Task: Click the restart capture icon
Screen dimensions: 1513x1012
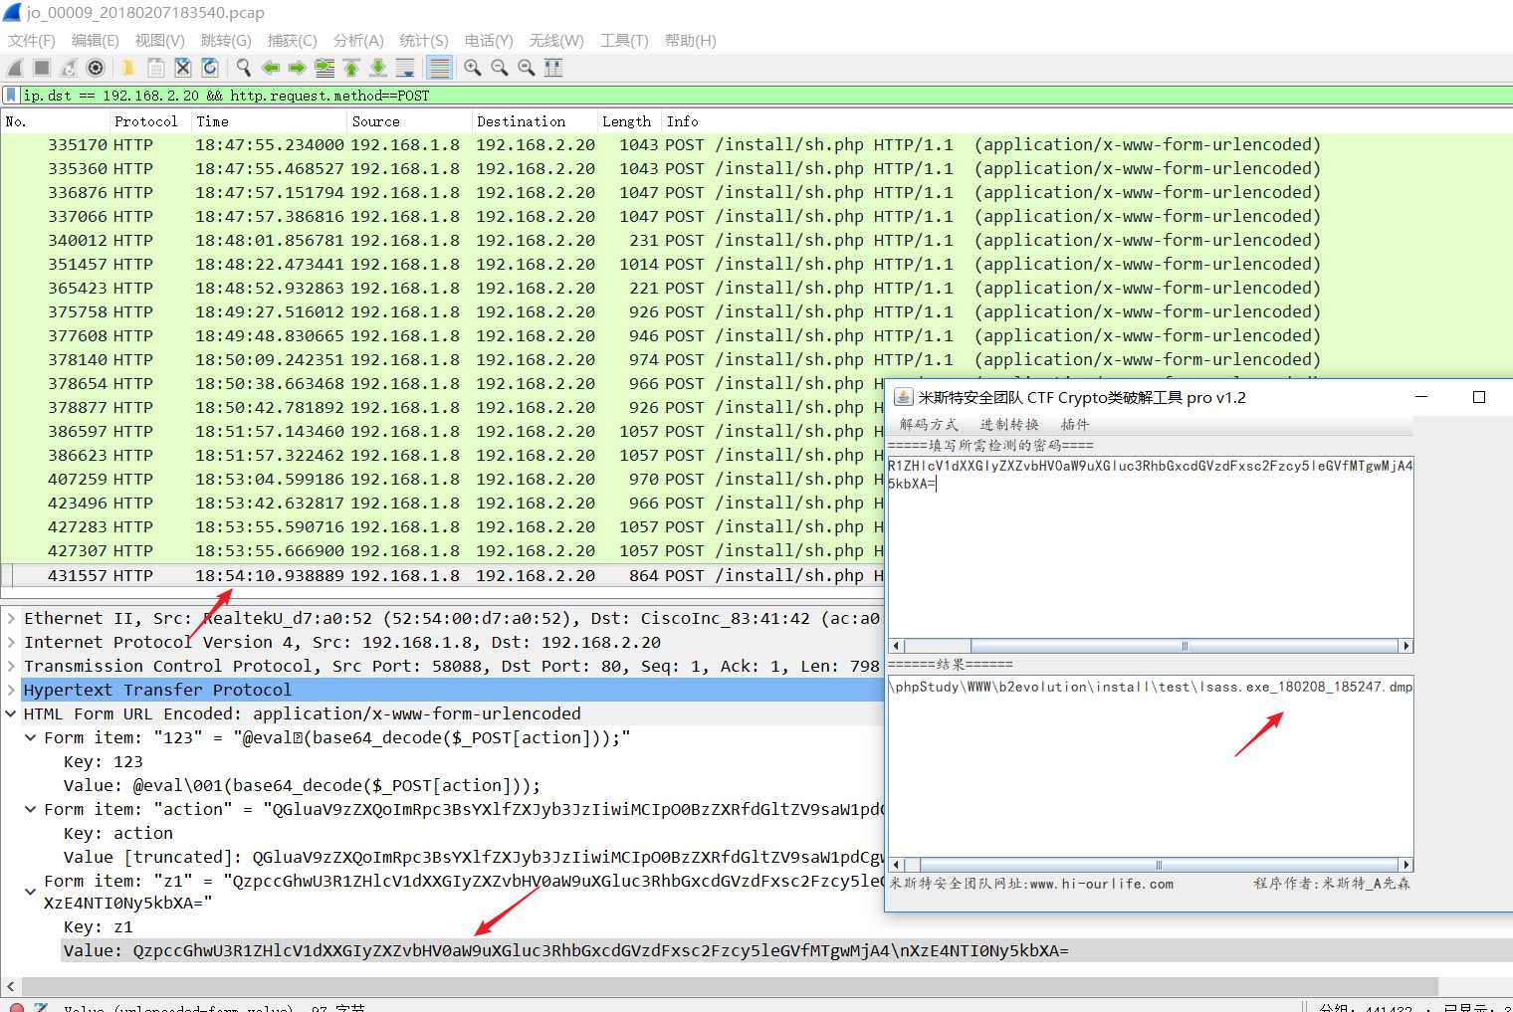Action: (69, 68)
